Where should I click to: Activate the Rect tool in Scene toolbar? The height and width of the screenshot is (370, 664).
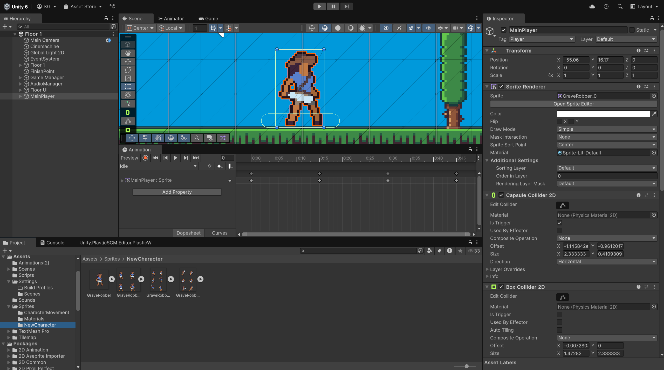click(128, 87)
